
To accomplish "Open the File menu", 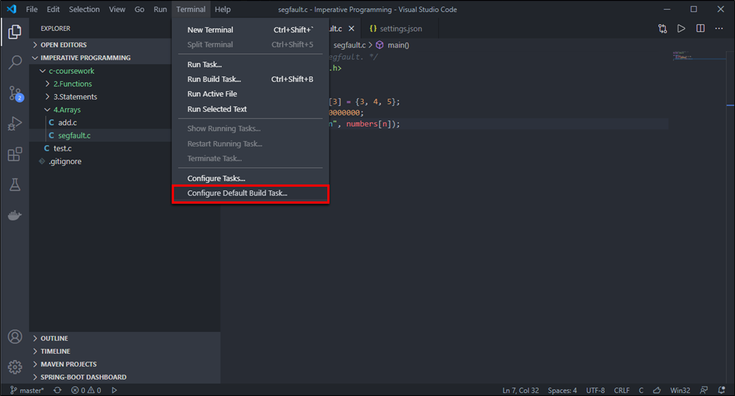I will 32,9.
